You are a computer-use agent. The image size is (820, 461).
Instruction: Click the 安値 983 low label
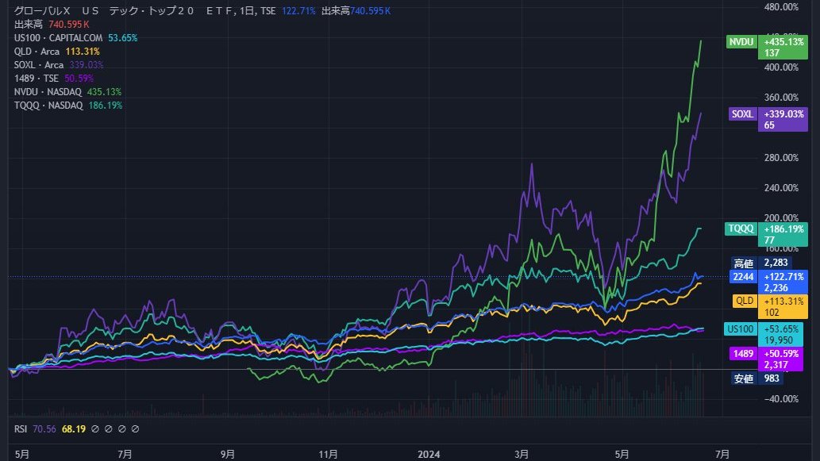click(x=756, y=378)
